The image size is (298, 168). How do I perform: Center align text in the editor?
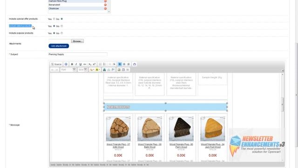(x=124, y=64)
